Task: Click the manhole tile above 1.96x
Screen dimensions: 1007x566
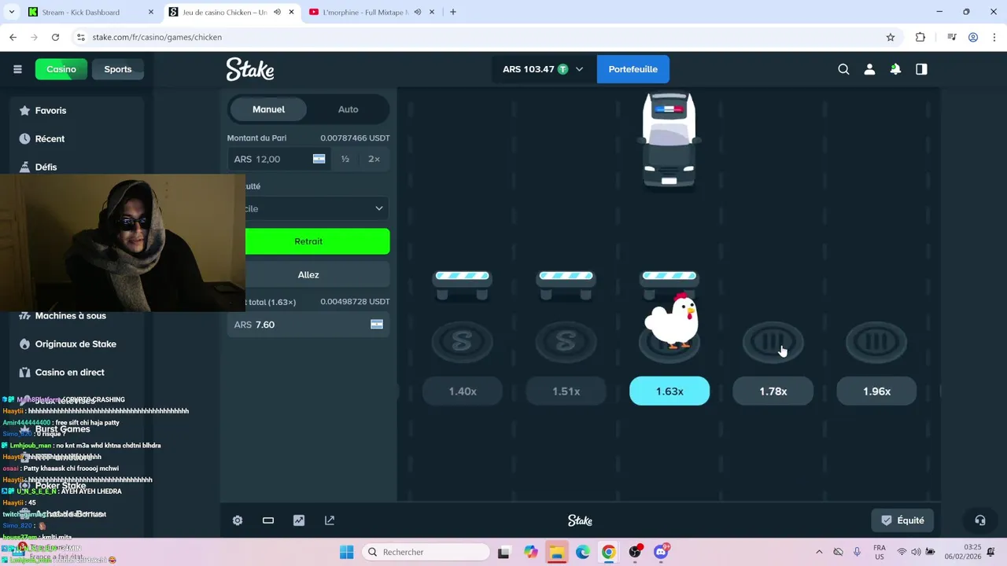Action: coord(876,342)
